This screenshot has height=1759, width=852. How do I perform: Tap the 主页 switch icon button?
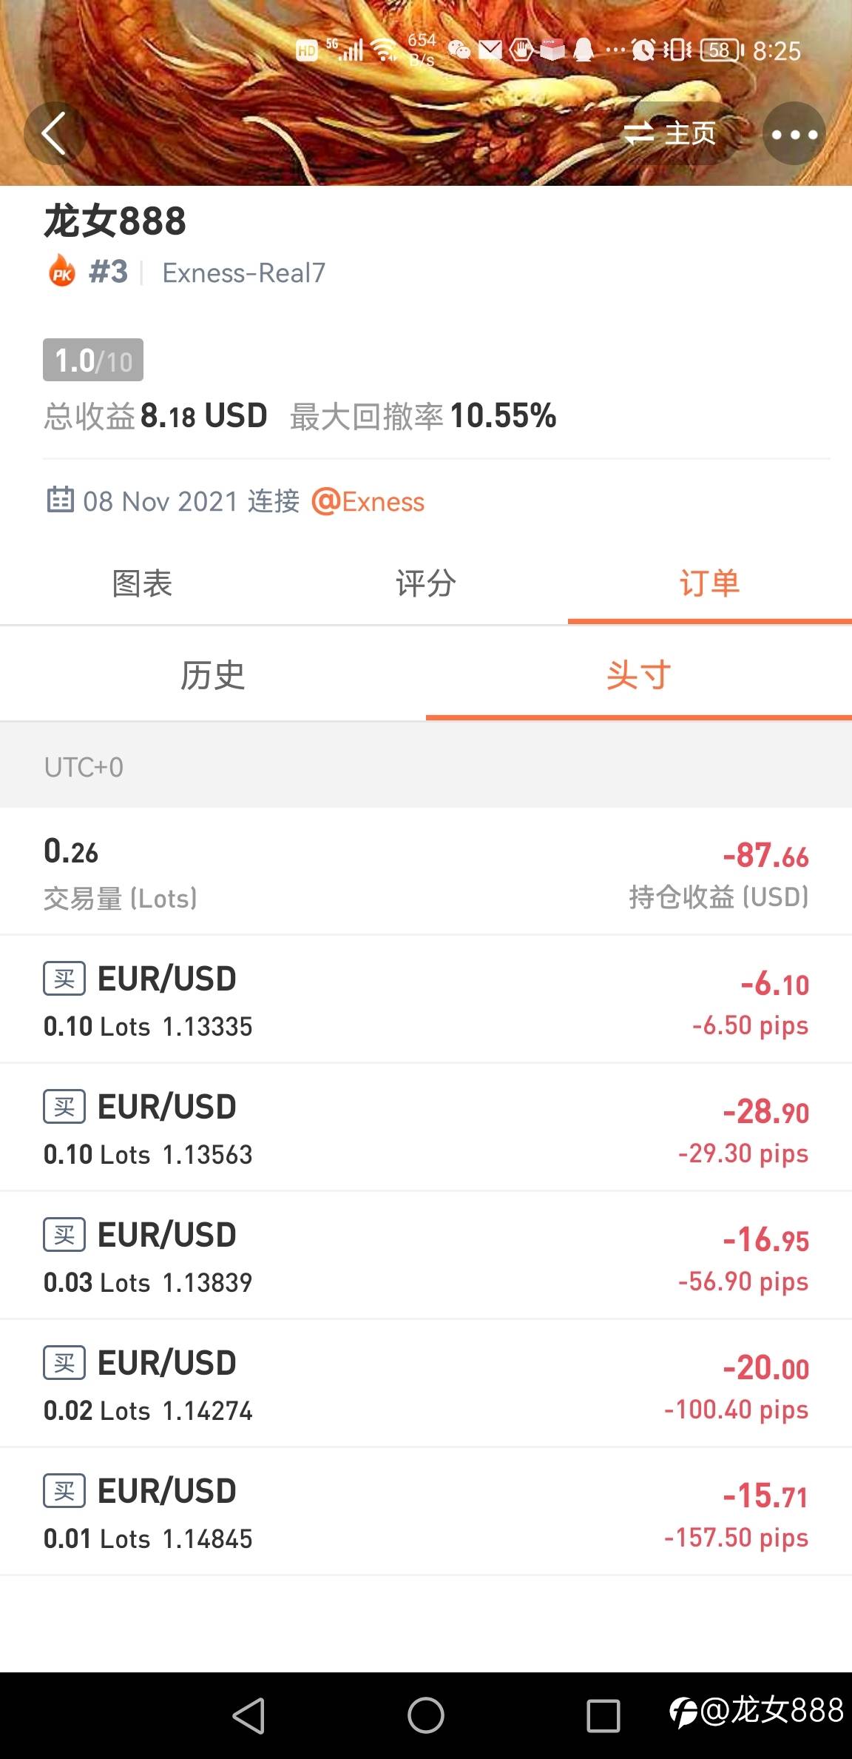669,134
